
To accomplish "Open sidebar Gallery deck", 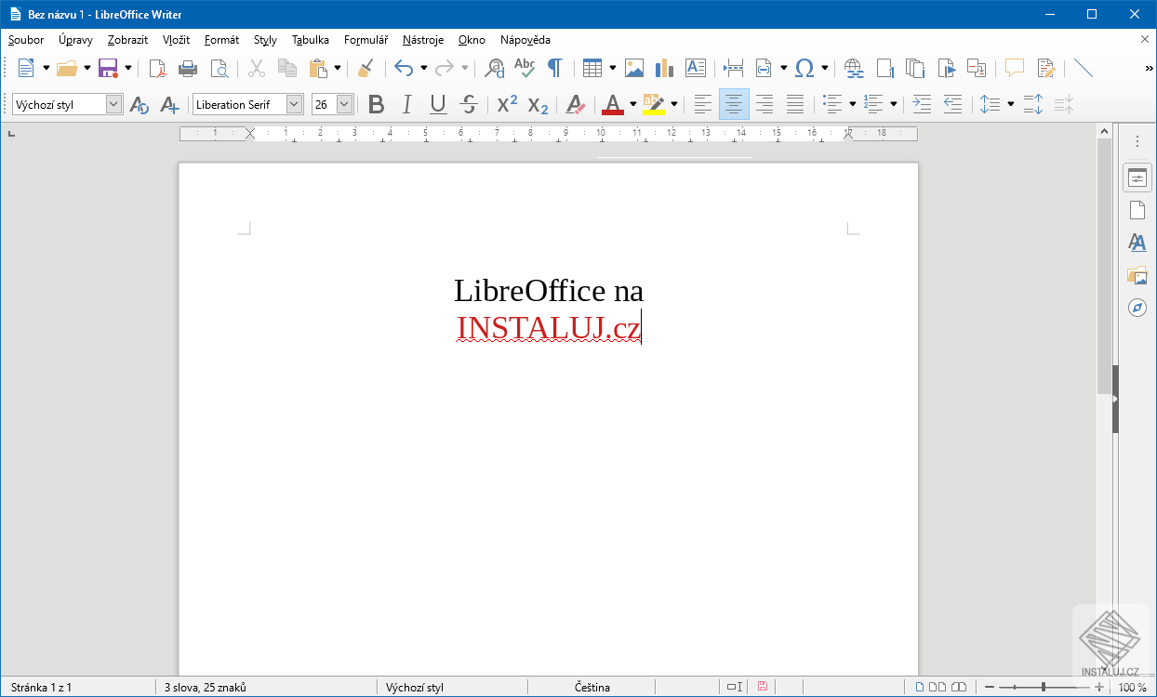I will pos(1137,275).
